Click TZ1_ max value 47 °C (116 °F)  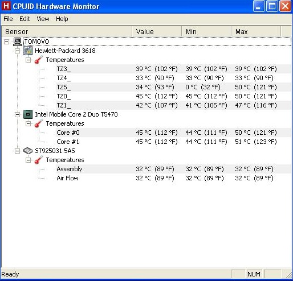(256, 105)
